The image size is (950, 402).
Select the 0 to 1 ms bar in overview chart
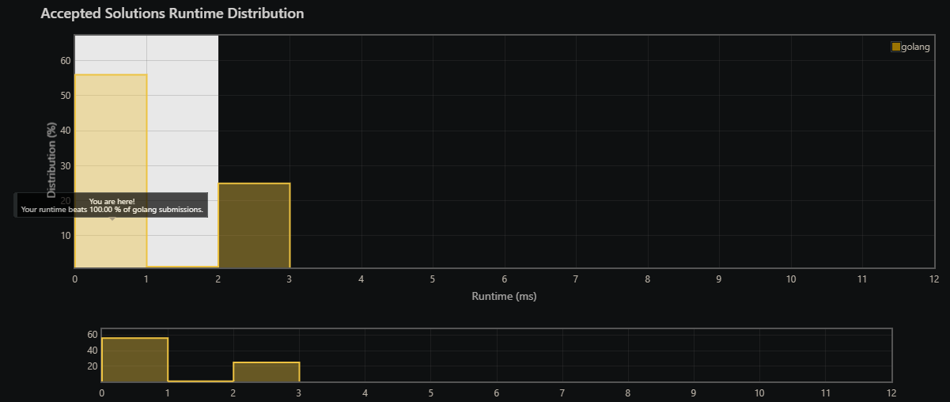click(x=134, y=360)
